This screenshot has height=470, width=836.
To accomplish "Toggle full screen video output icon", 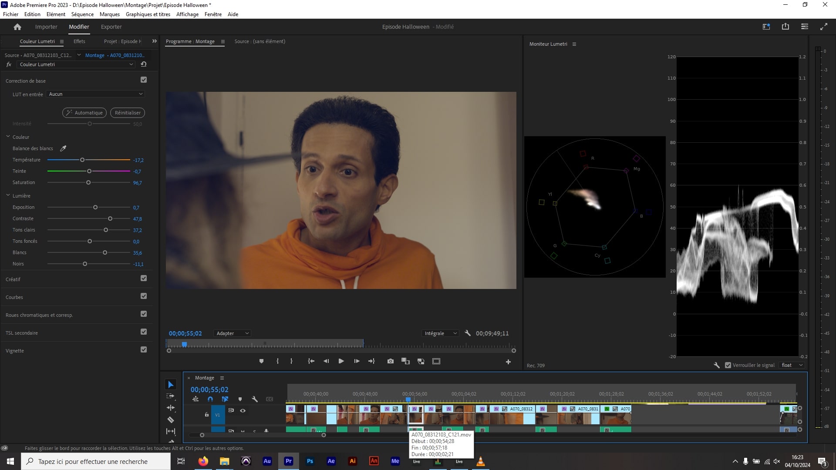I will coord(824,27).
